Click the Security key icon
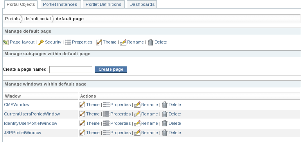302x145 pixels. [x=41, y=42]
